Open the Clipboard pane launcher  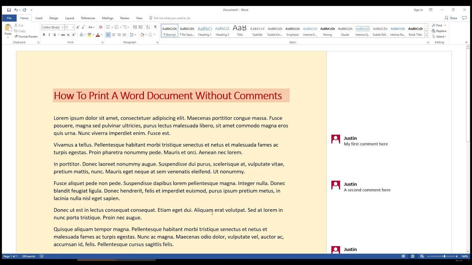(38, 42)
